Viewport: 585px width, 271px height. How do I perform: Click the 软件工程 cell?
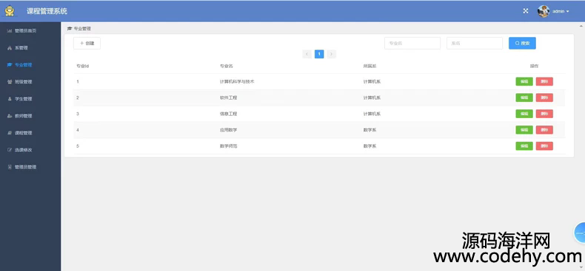coord(228,97)
